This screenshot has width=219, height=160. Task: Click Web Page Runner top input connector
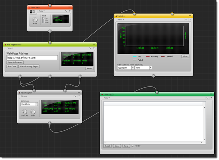pos(50,42)
